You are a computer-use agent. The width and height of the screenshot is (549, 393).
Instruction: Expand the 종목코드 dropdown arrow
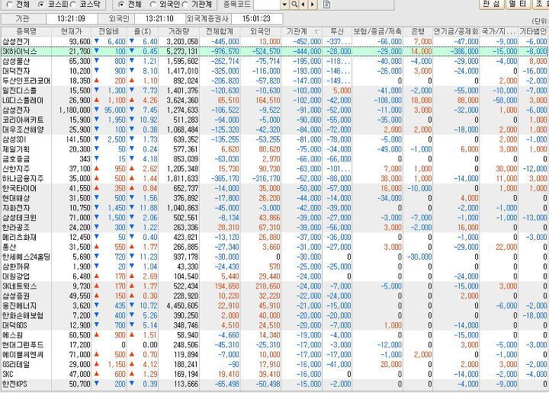[284, 5]
